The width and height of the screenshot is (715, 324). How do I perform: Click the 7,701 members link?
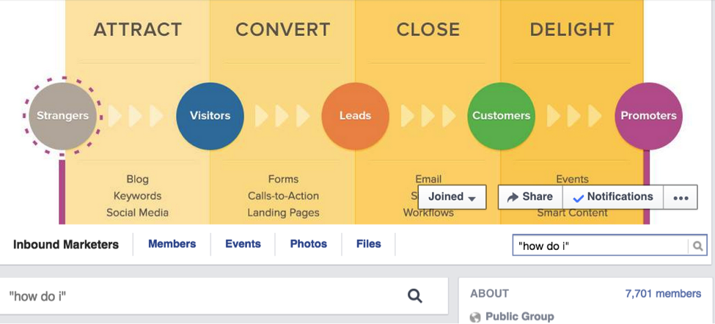click(x=663, y=294)
